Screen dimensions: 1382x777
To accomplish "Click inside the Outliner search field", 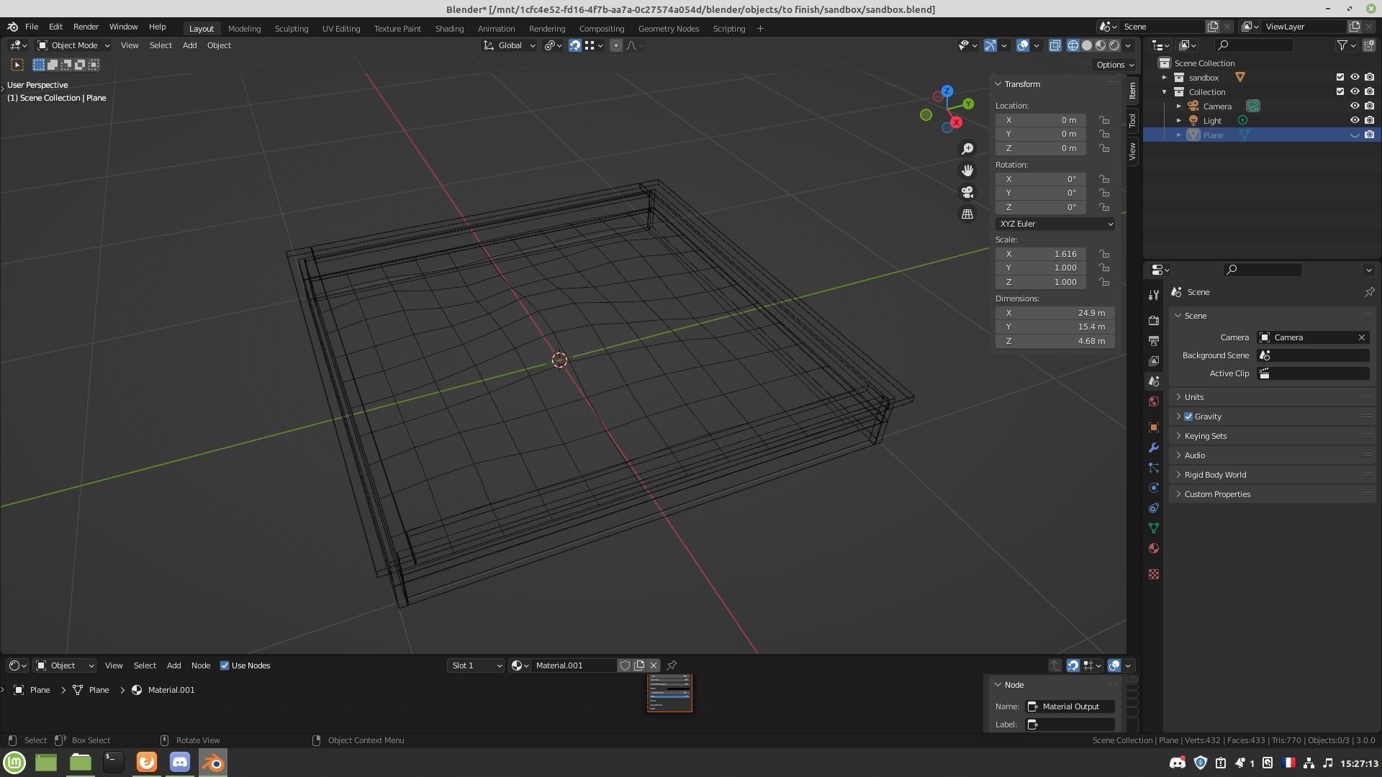I will pyautogui.click(x=1255, y=45).
